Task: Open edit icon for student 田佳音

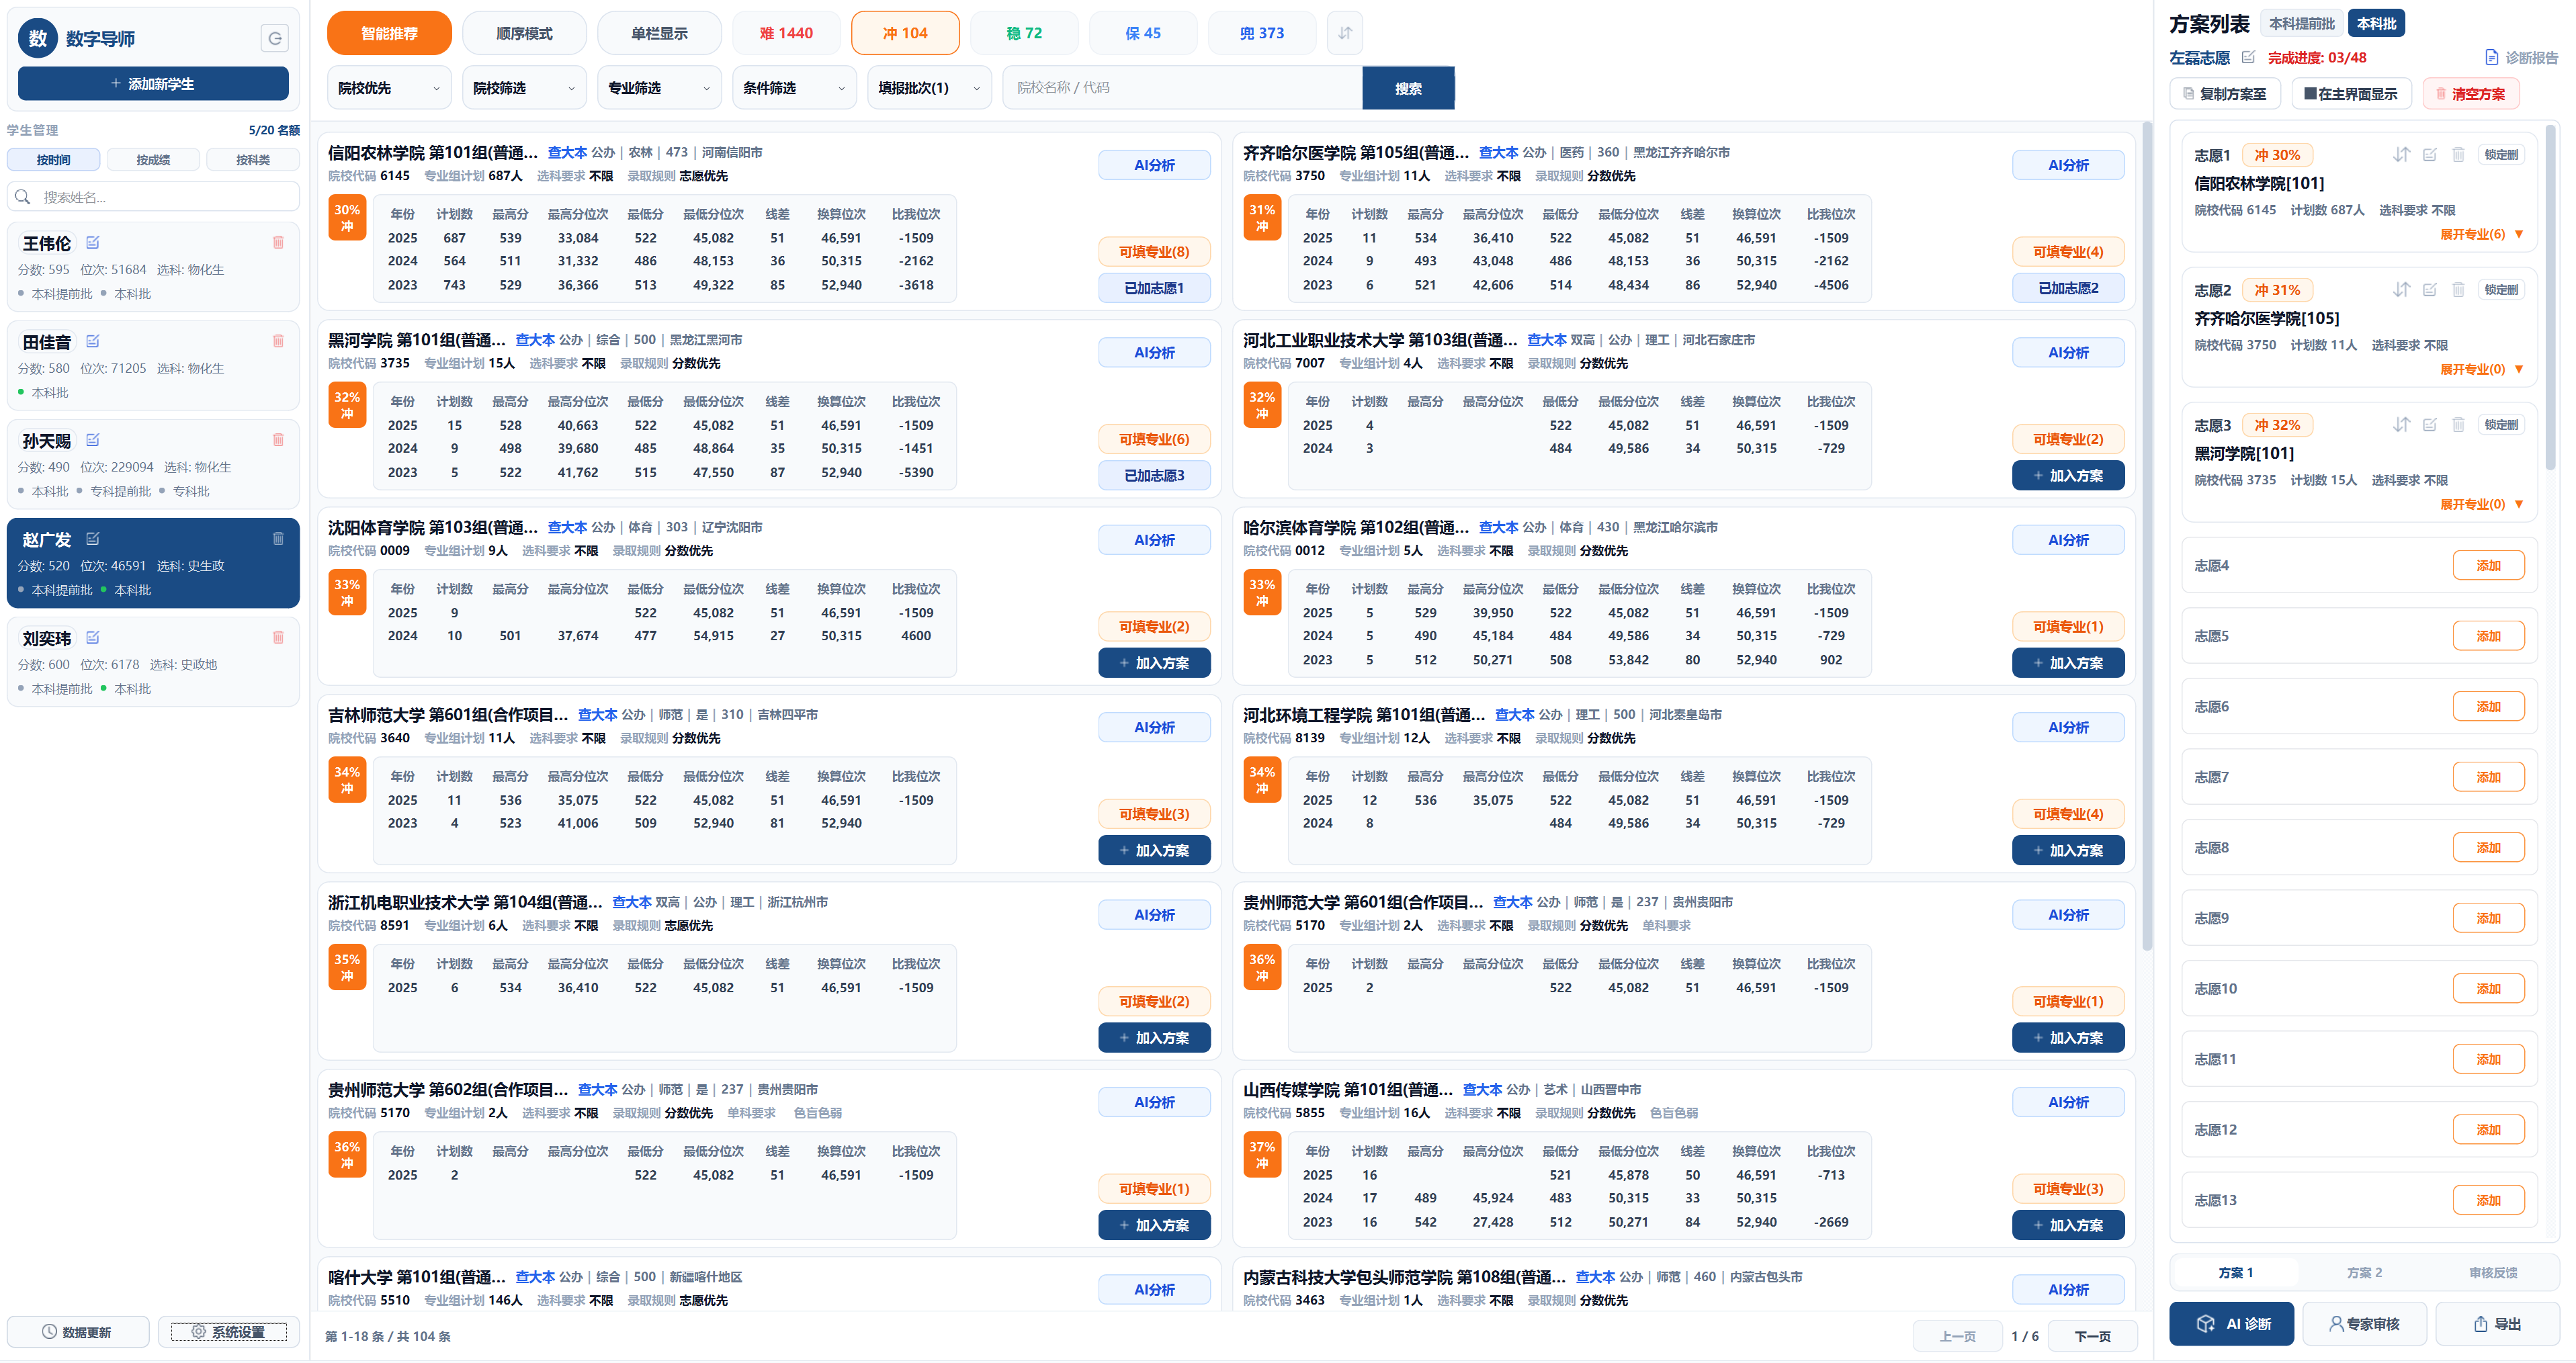Action: coord(93,341)
